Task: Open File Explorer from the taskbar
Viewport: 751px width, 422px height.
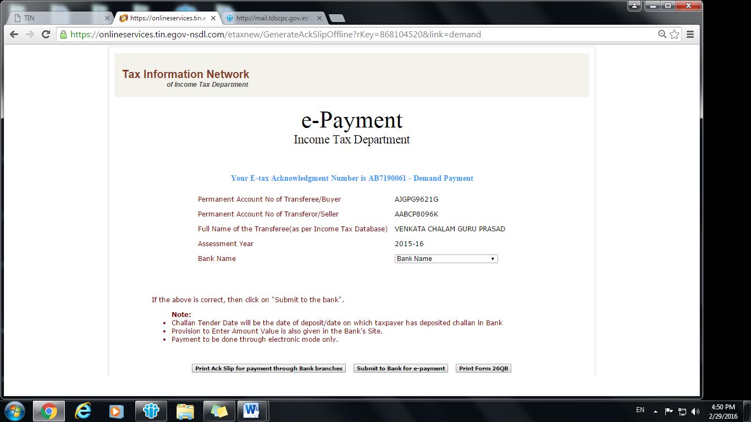Action: click(185, 411)
